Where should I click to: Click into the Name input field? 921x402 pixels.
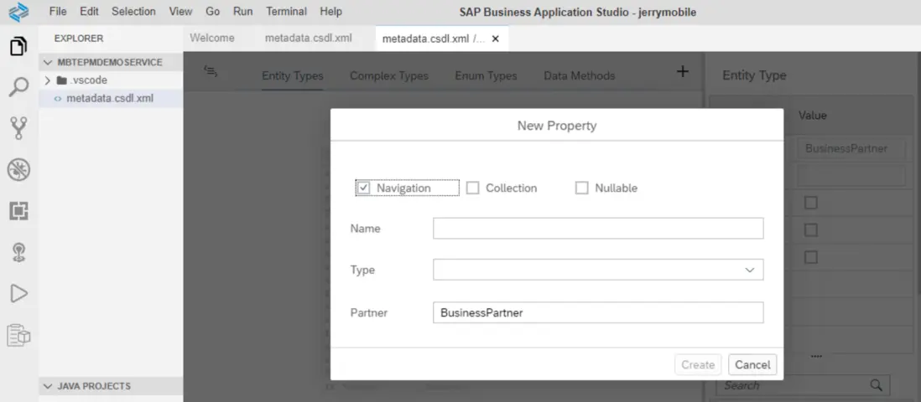[597, 229]
